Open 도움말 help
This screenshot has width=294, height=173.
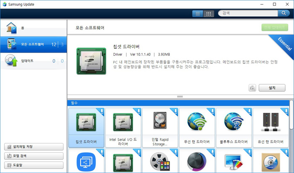point(34,165)
